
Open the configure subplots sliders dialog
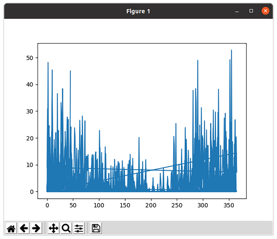[x=78, y=228]
